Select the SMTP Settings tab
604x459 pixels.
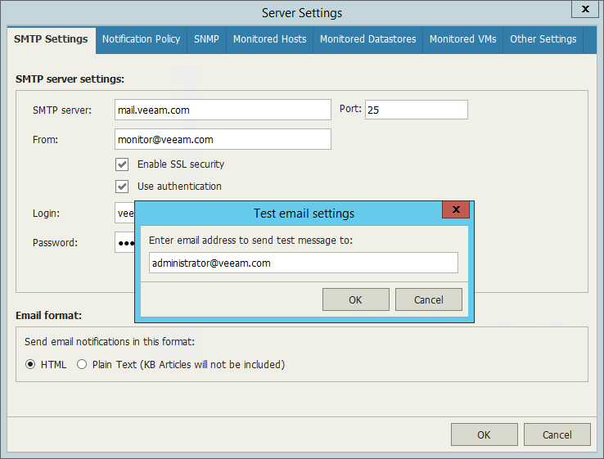pos(51,39)
